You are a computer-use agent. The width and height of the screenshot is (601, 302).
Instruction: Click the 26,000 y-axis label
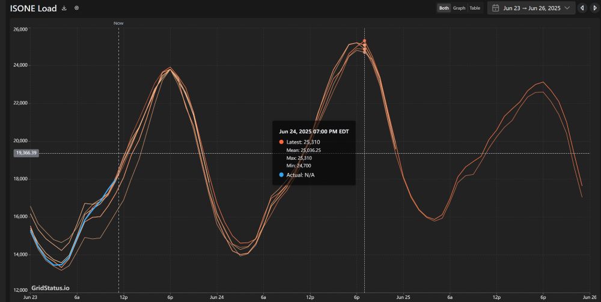point(20,29)
